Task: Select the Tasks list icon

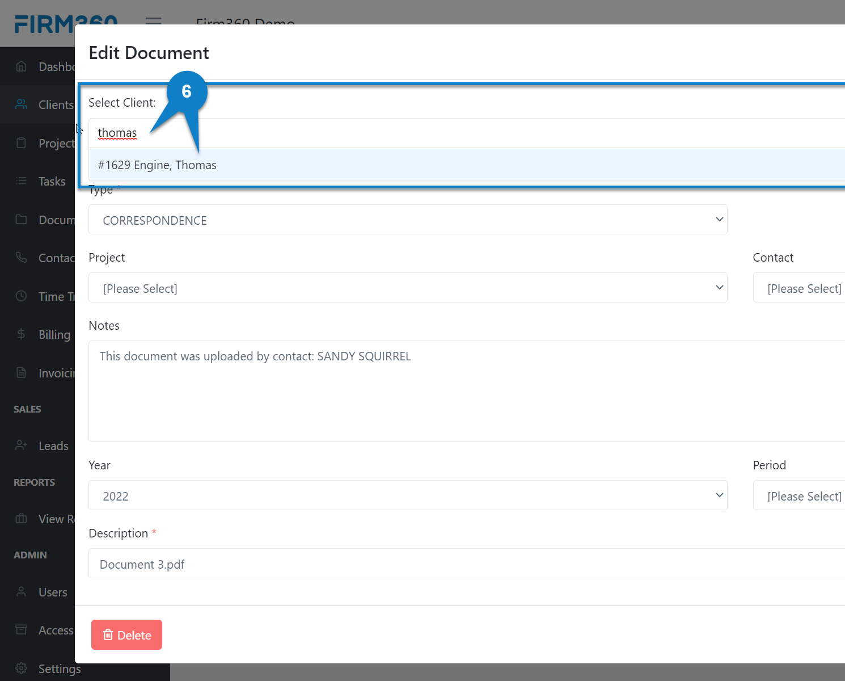Action: 21,181
